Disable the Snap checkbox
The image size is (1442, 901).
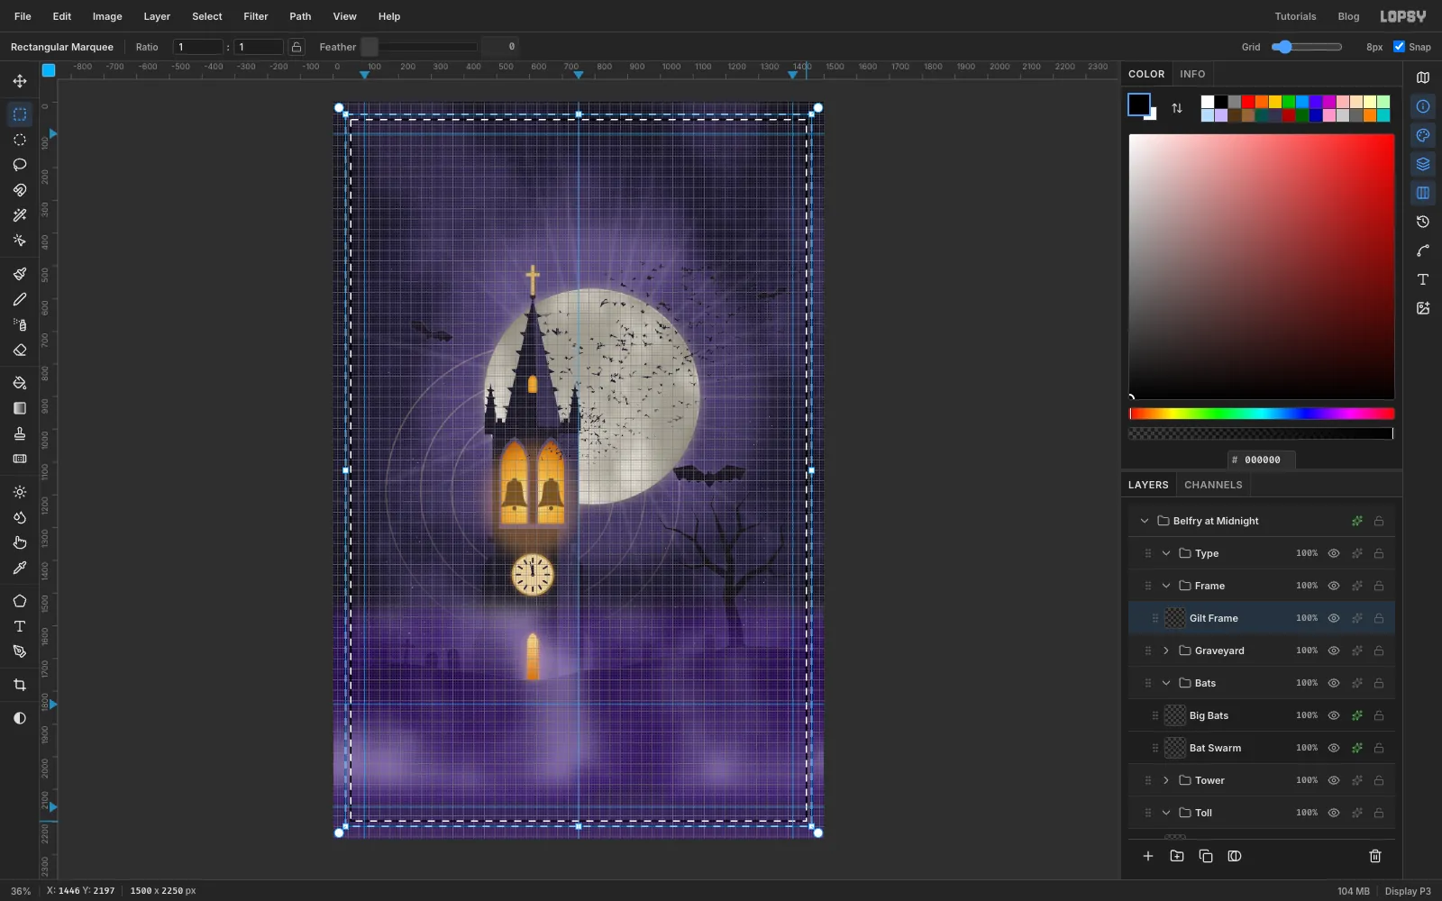pyautogui.click(x=1399, y=47)
